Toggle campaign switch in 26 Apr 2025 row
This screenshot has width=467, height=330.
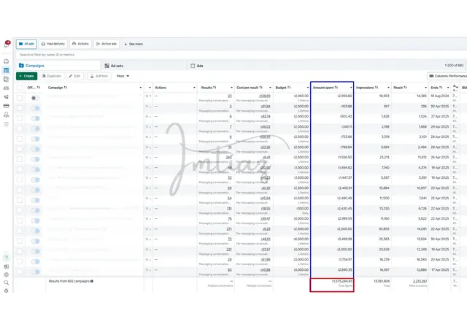tap(35, 159)
